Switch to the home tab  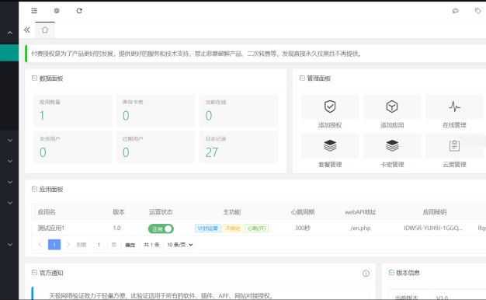(45, 30)
